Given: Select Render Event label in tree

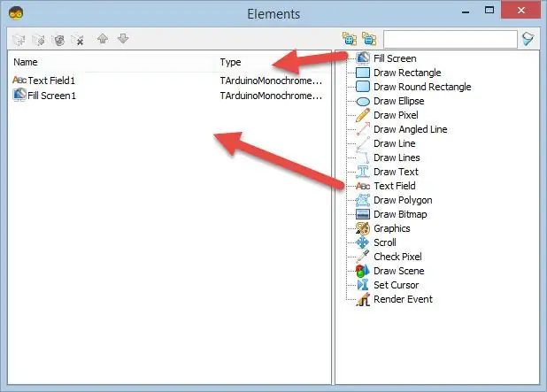Looking at the screenshot, I should tap(403, 299).
